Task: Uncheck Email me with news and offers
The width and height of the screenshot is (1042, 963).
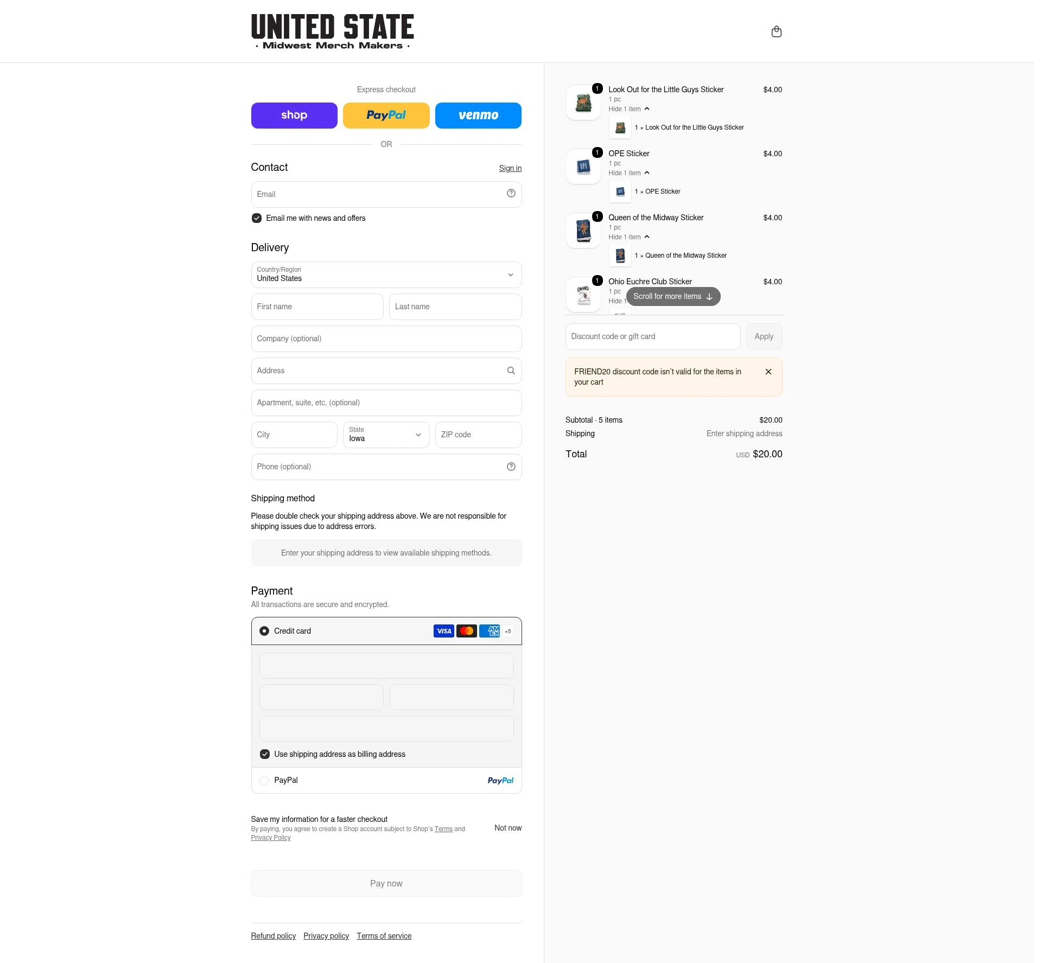Action: tap(257, 218)
